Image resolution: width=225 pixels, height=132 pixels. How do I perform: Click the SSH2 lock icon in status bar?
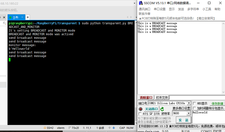45,128
